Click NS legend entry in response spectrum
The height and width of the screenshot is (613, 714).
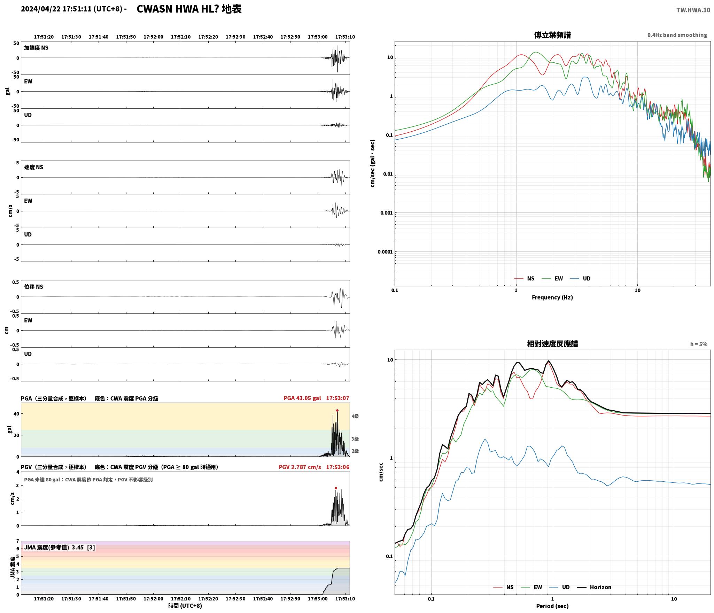pyautogui.click(x=504, y=587)
